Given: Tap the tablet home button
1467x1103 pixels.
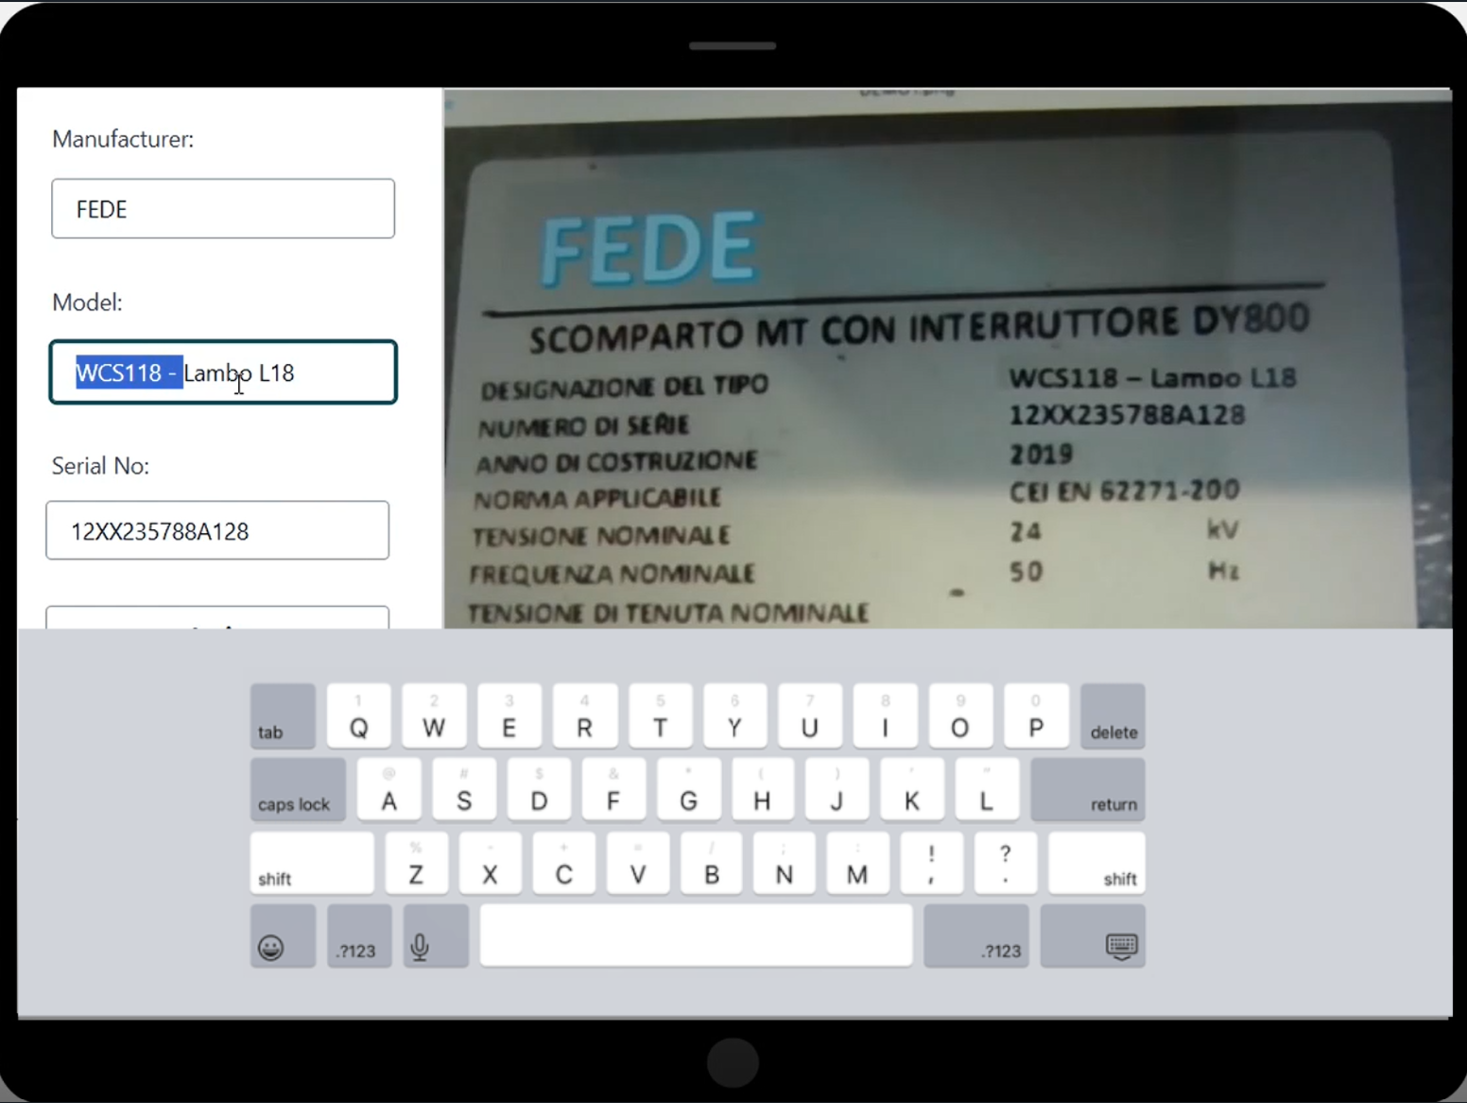Looking at the screenshot, I should pos(733,1062).
